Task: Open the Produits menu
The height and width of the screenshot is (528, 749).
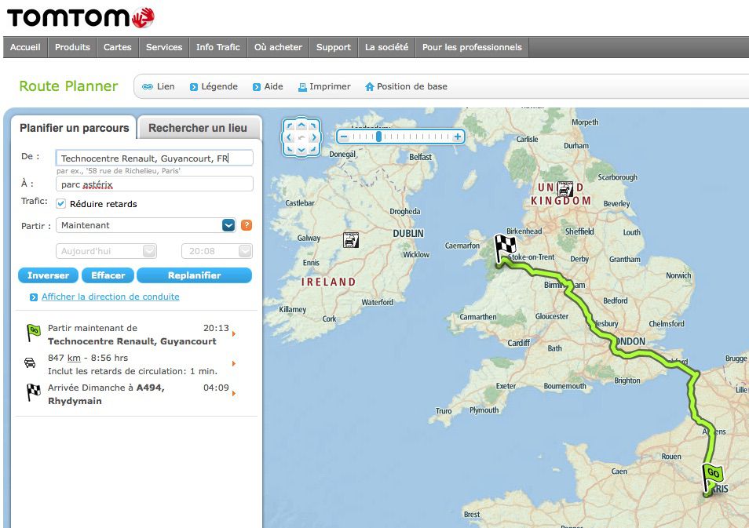Action: click(x=72, y=47)
